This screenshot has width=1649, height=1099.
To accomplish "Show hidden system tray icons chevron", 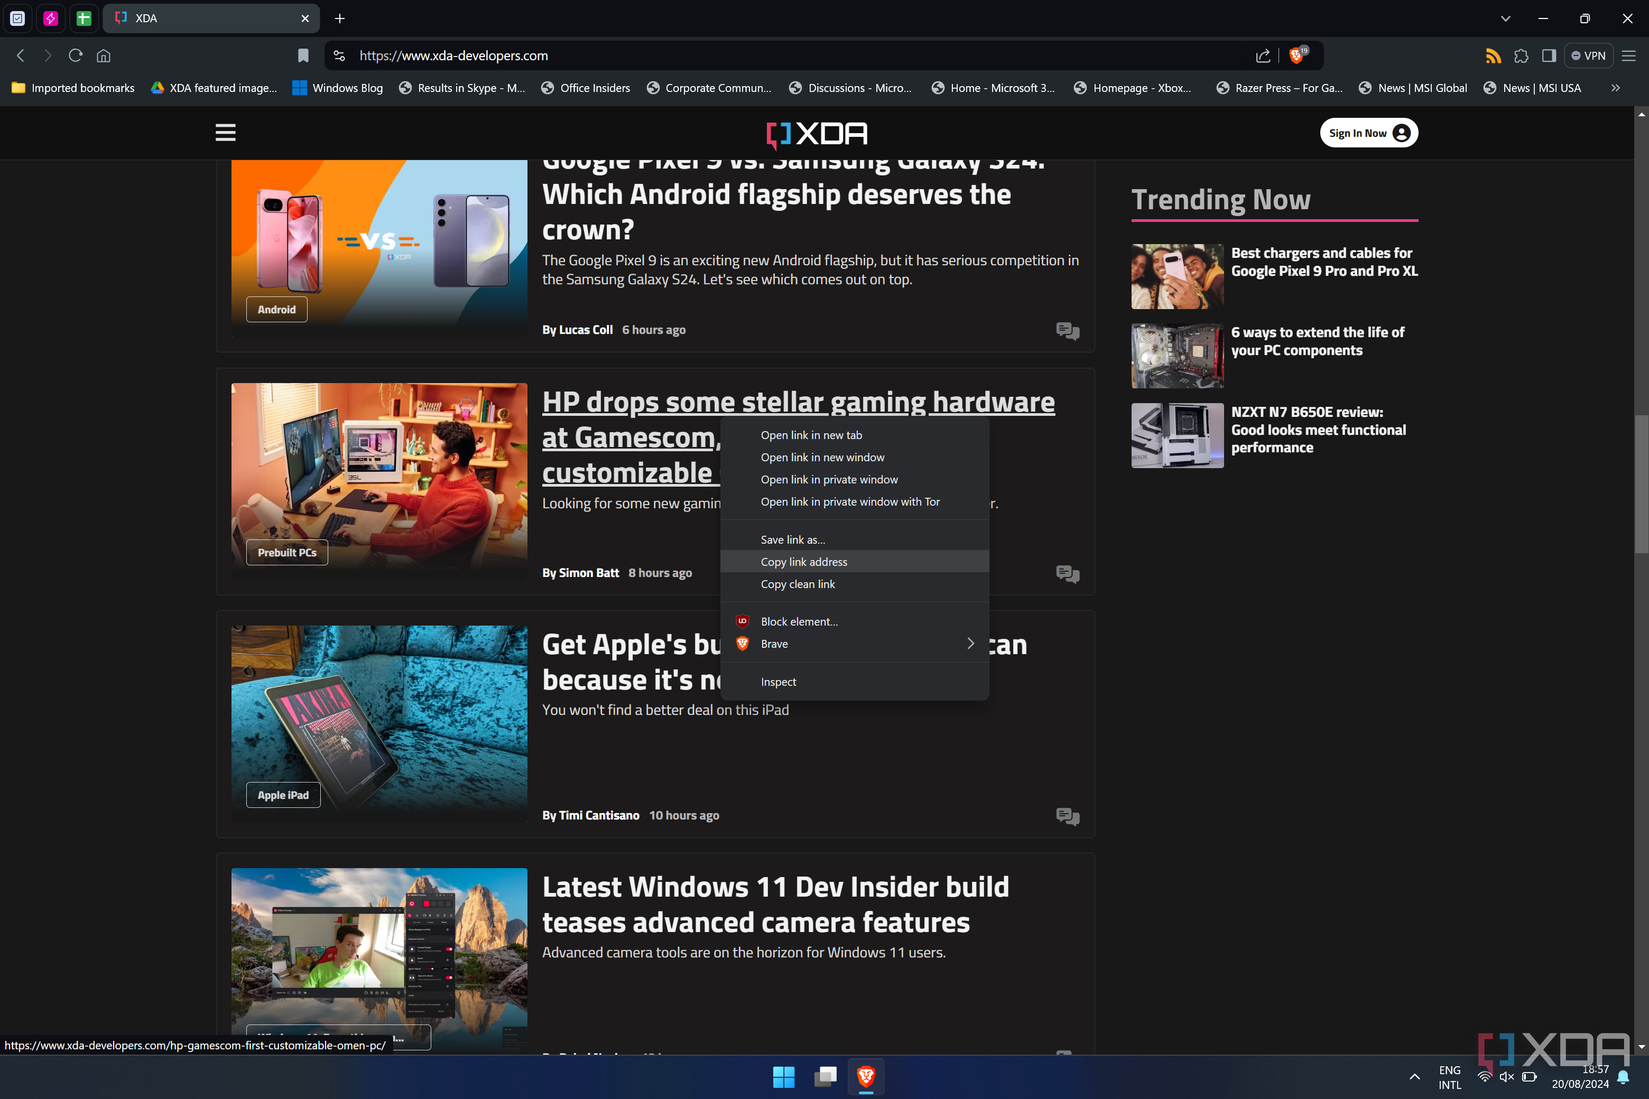I will (1414, 1077).
